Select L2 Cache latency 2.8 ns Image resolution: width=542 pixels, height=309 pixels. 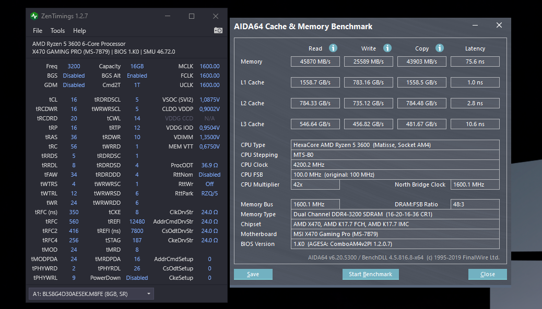475,103
